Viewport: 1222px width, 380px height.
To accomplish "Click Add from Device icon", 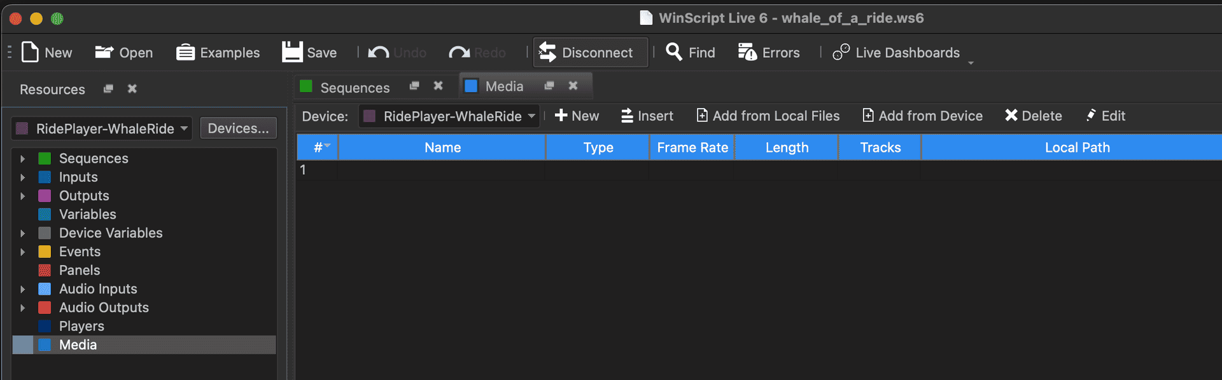I will (x=868, y=116).
